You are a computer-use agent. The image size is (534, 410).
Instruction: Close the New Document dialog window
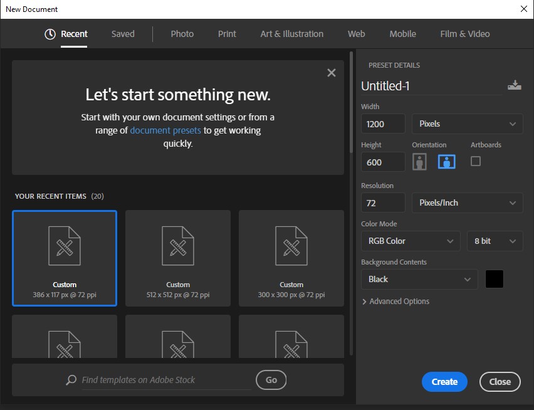point(524,9)
